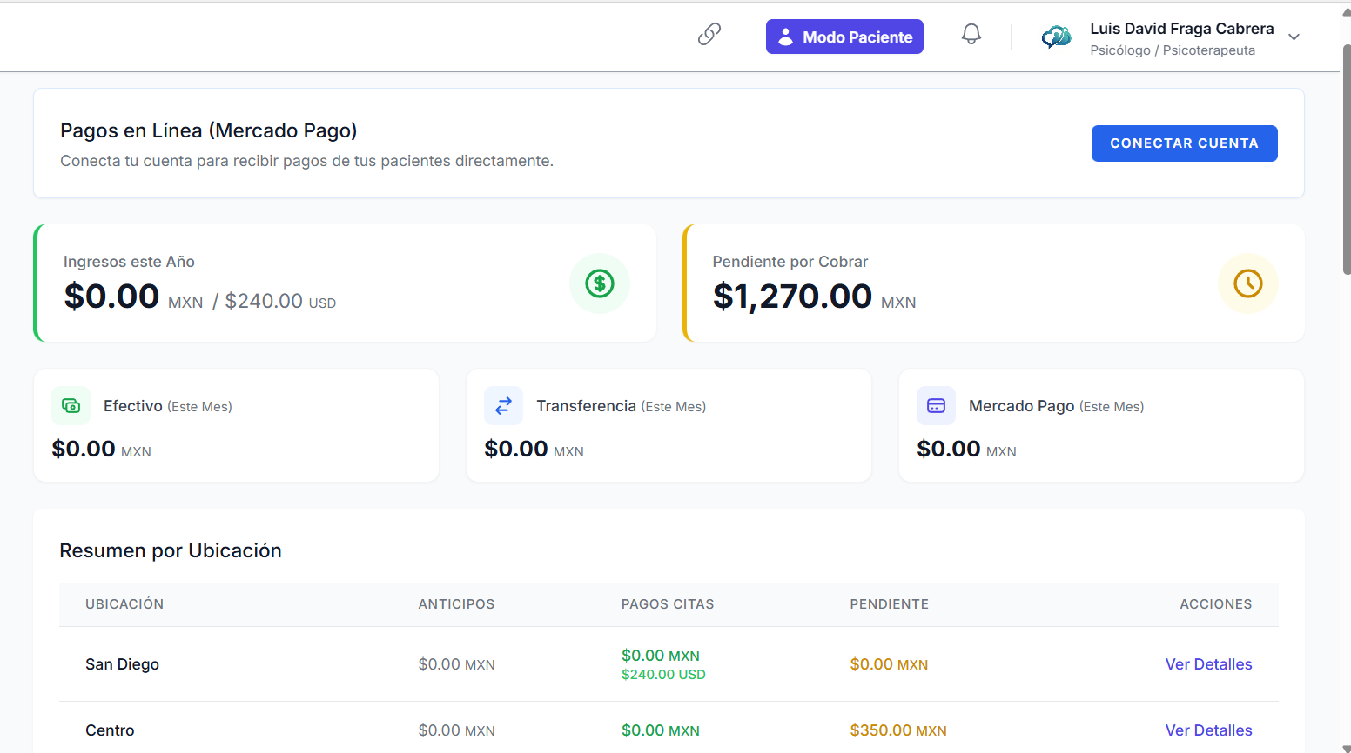Image resolution: width=1351 pixels, height=753 pixels.
Task: Switch to Modo Paciente
Action: pos(844,37)
